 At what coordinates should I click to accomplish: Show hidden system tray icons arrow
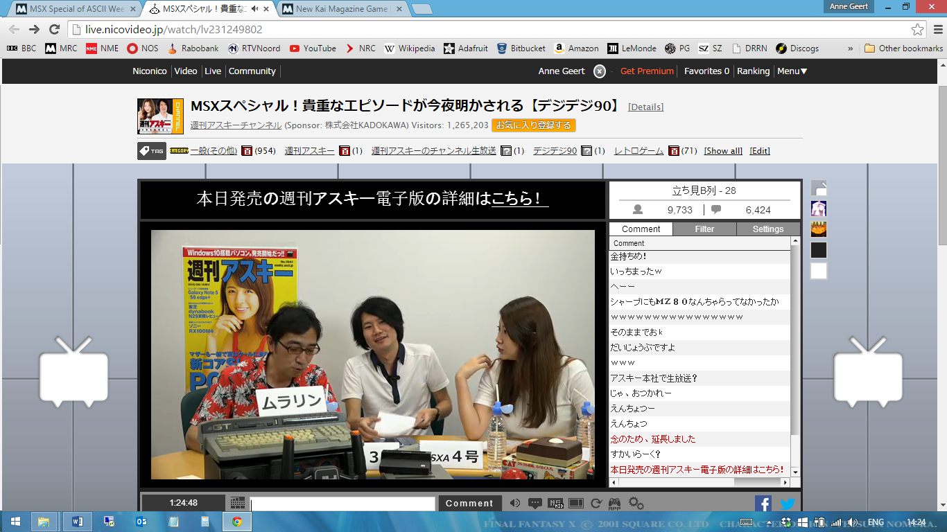(770, 522)
